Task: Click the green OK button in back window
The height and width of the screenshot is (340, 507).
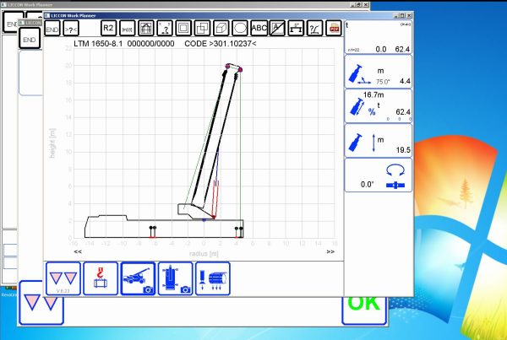Action: pos(364,310)
